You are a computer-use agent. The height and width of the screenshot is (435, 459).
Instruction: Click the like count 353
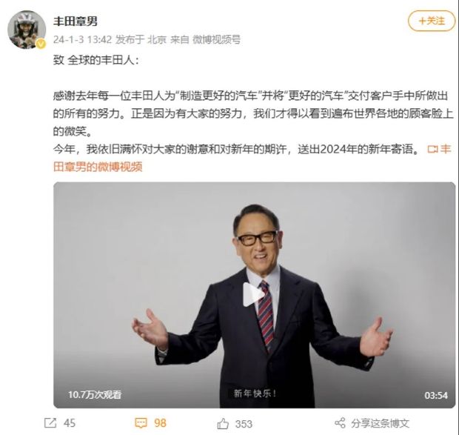coord(244,424)
